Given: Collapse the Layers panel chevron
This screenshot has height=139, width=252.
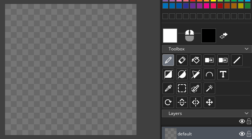Looking at the screenshot, I should (247, 113).
